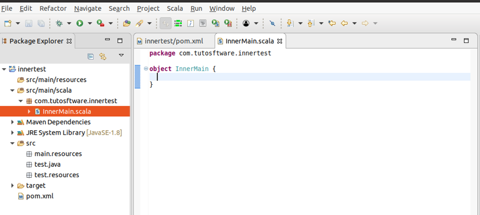
Task: Open the Refactor menu
Action: pos(53,9)
